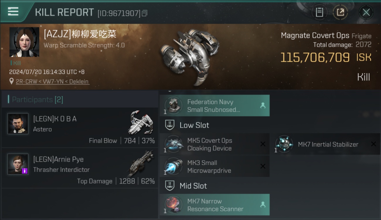Select MK5 Covert Ops Cloaking Device
The image size is (381, 220).
coord(215,144)
